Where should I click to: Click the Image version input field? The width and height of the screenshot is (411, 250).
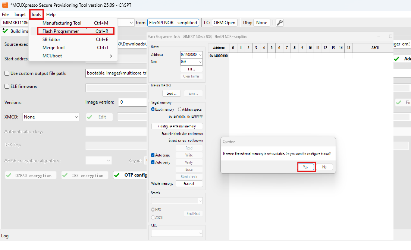pyautogui.click(x=132, y=102)
